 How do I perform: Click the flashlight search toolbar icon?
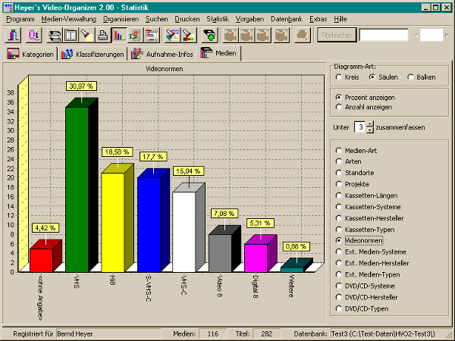coord(86,35)
